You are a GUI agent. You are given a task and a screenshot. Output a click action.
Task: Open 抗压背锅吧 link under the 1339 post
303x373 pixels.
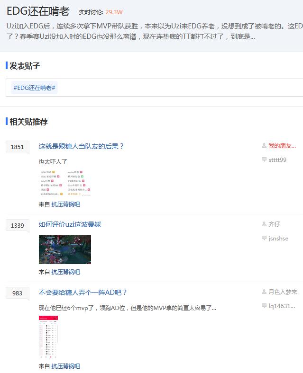click(65, 272)
